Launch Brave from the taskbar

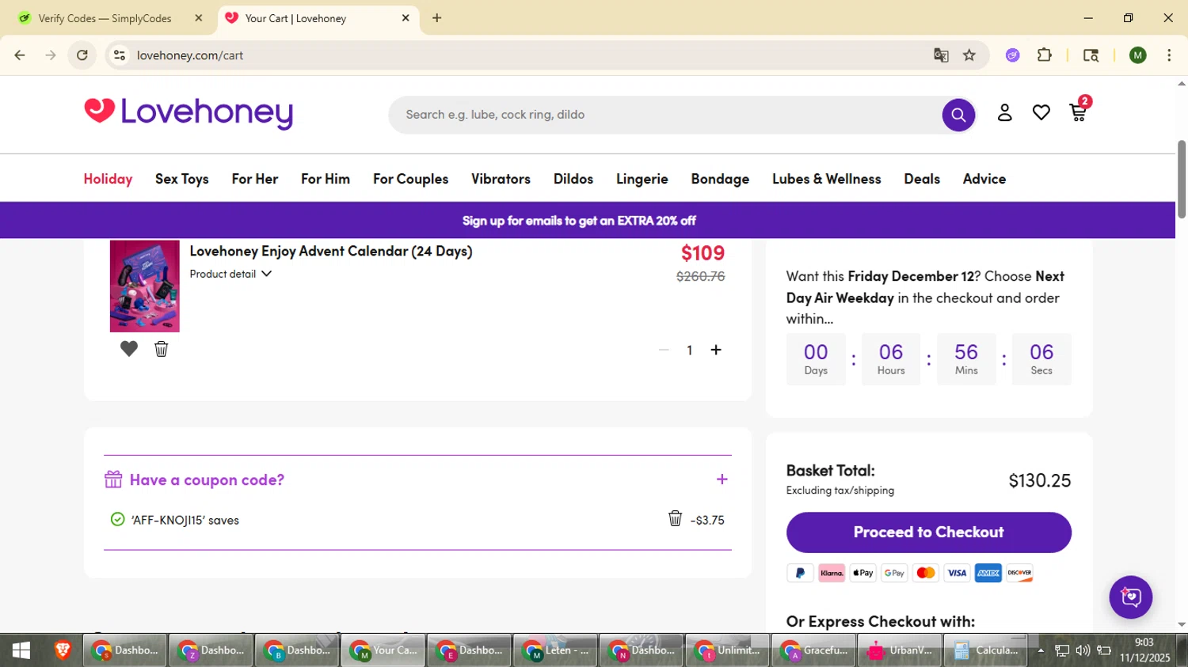click(x=63, y=650)
